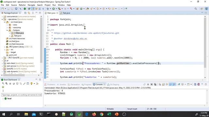Expand JRE System Library node
Screen dimensions: 209x117
5,47
